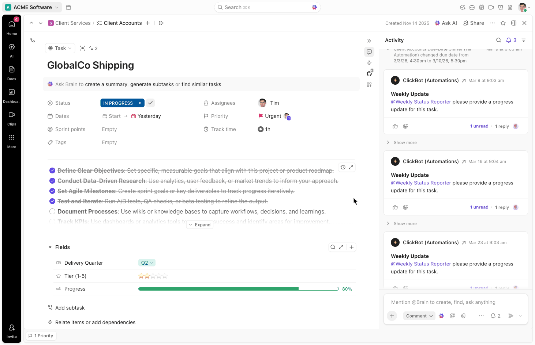Click the Share button
Image resolution: width=535 pixels, height=345 pixels.
pos(474,23)
